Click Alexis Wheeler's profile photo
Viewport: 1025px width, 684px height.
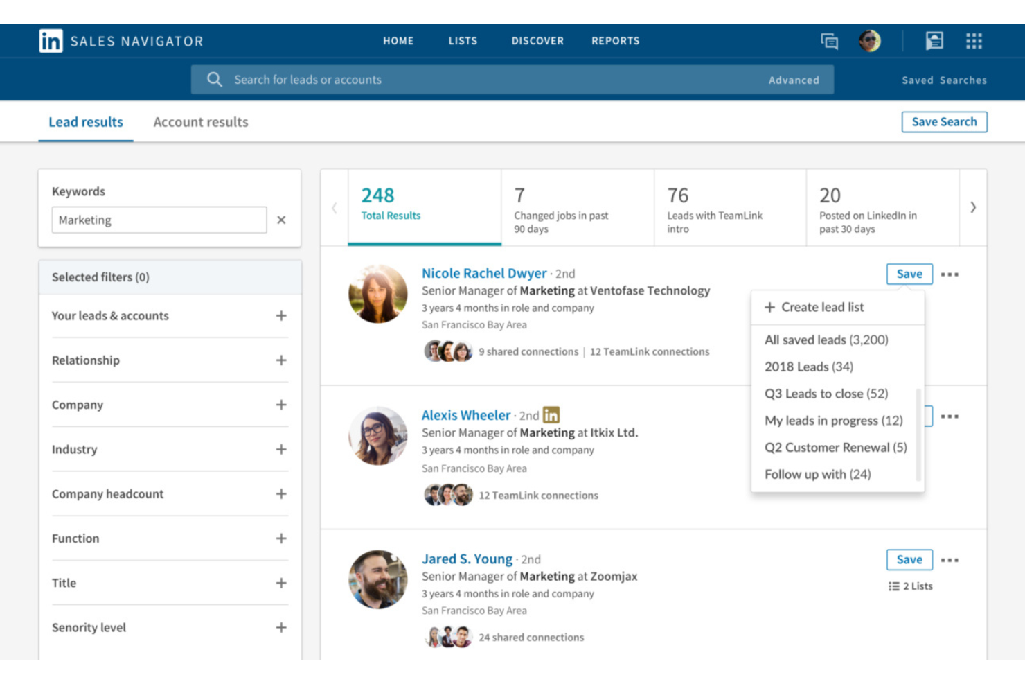(377, 436)
